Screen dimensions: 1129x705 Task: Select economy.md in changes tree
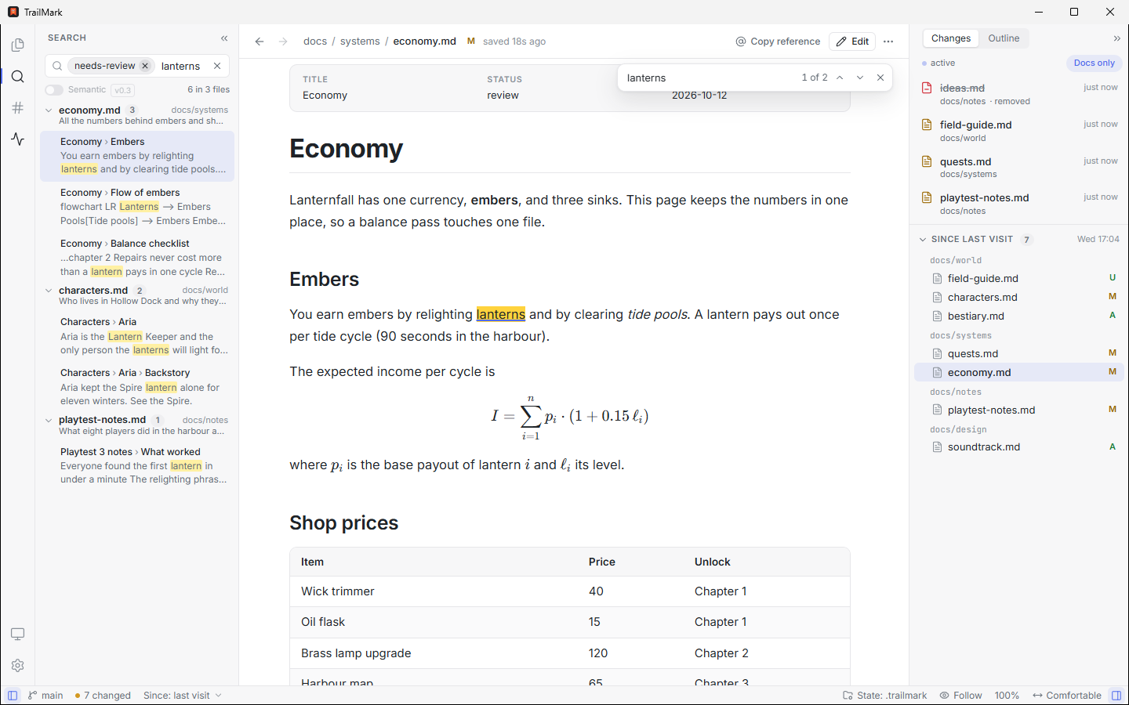point(1019,372)
